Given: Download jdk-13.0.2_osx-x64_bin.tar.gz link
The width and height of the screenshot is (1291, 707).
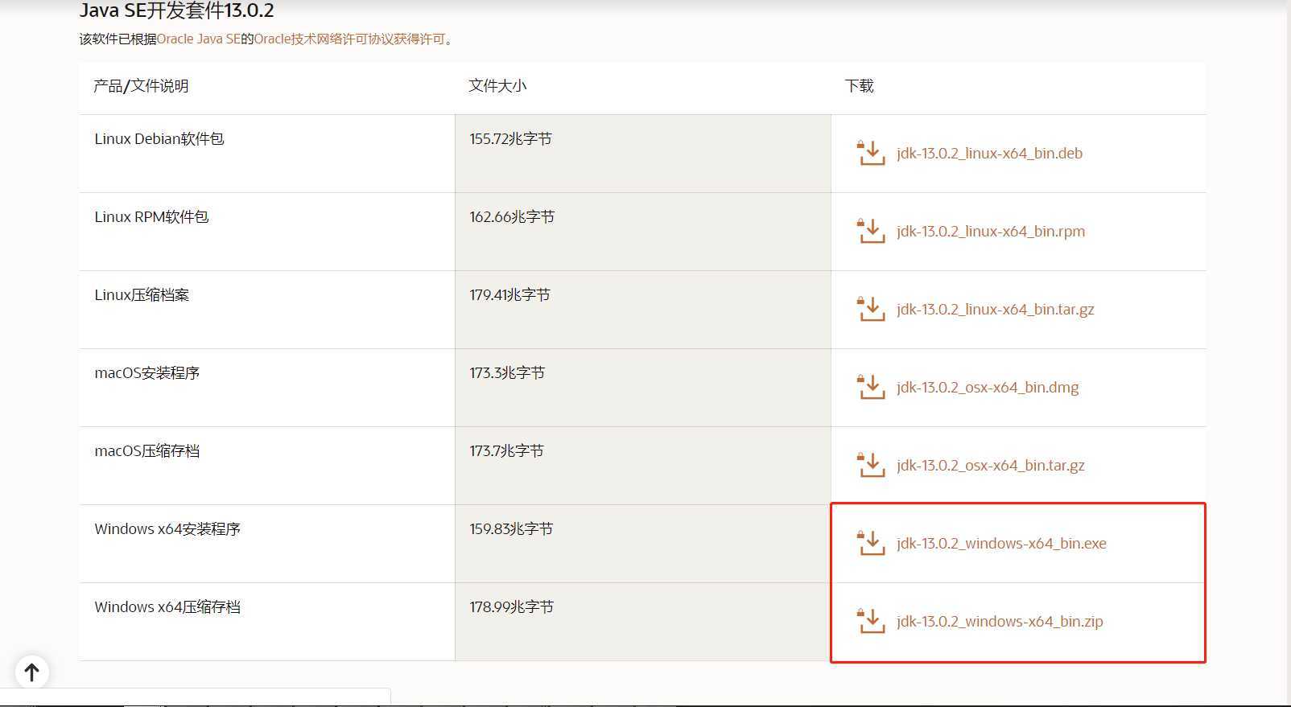Looking at the screenshot, I should click(x=991, y=465).
